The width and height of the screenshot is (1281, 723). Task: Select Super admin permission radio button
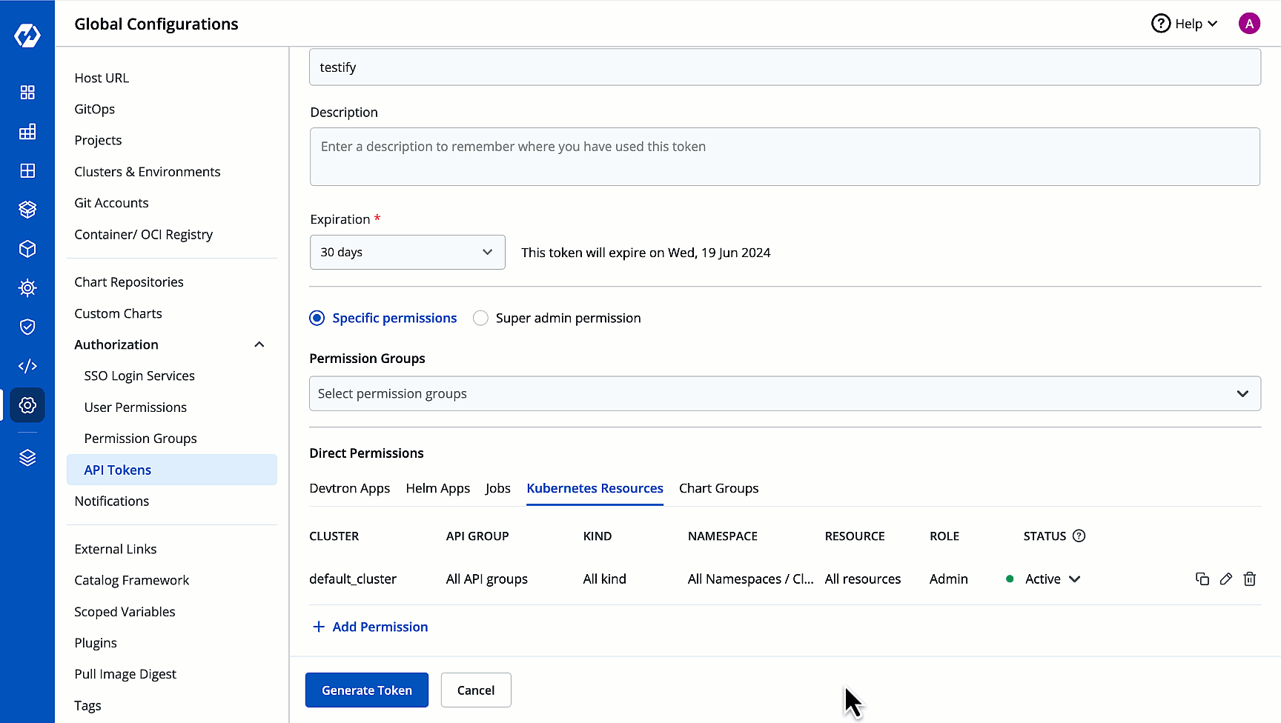481,319
